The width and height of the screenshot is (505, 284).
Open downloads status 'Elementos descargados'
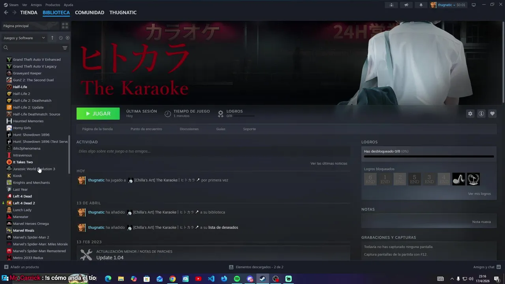tap(256, 267)
